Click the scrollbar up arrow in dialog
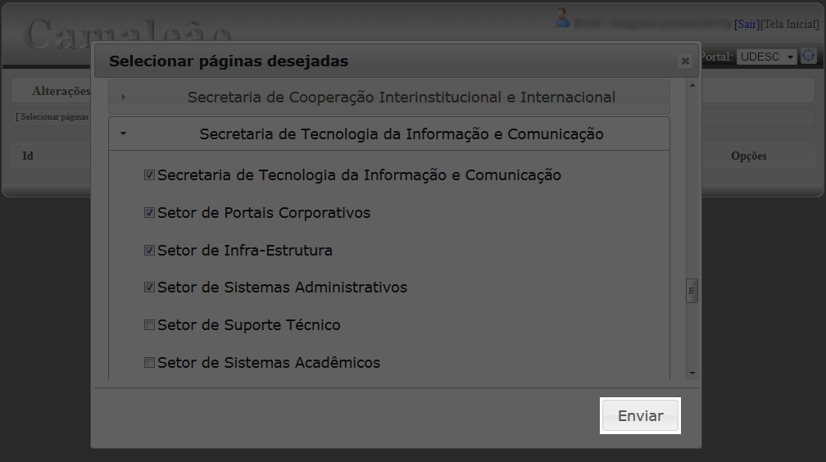 [692, 85]
